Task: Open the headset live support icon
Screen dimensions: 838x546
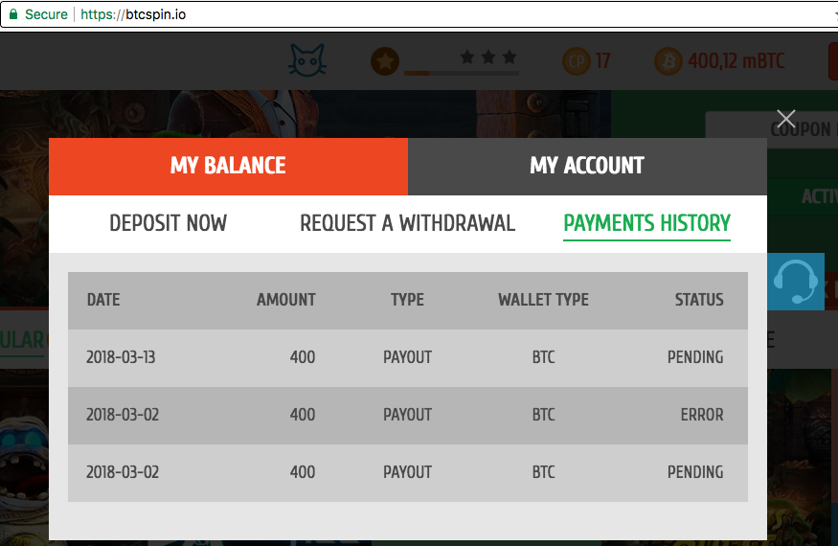Action: pos(795,282)
